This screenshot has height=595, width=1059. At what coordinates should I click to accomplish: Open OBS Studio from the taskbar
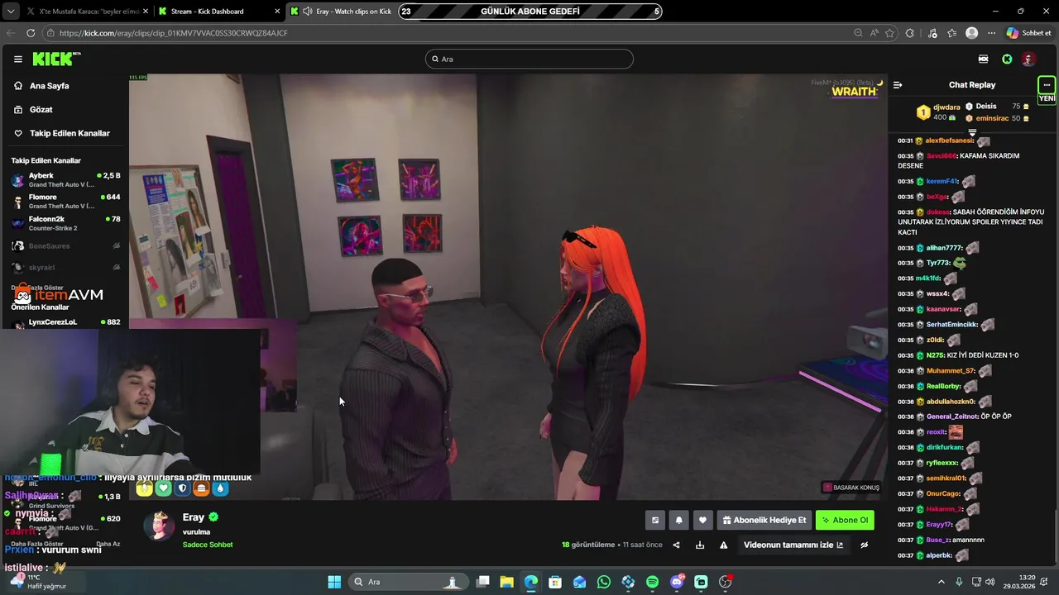(726, 582)
